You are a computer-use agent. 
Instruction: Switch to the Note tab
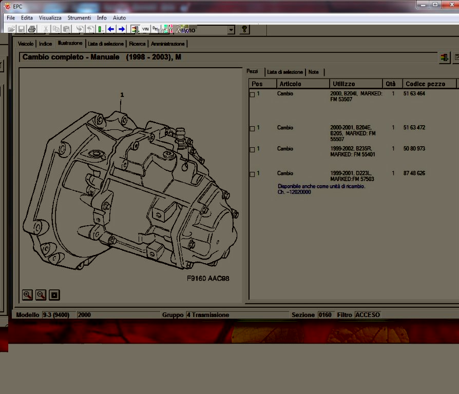tap(314, 72)
